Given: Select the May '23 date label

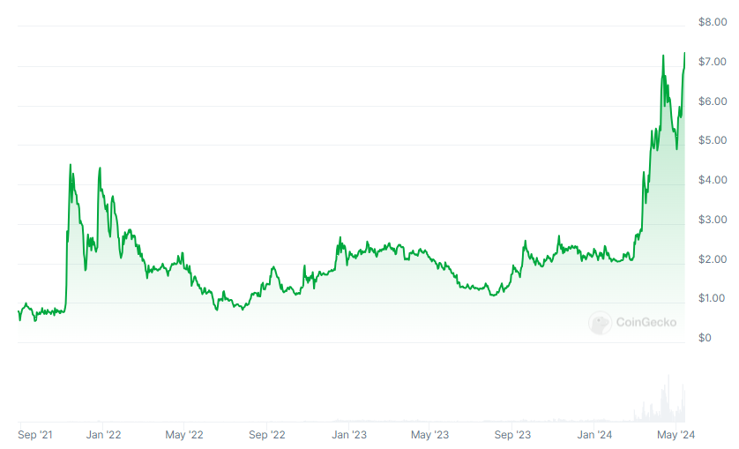Looking at the screenshot, I should click(x=430, y=435).
